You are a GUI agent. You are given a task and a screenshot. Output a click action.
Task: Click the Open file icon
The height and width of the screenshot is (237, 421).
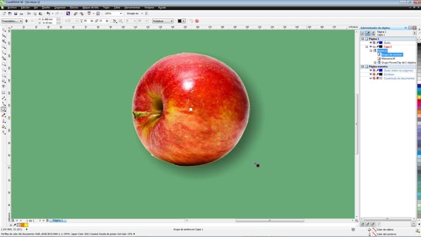10,13
